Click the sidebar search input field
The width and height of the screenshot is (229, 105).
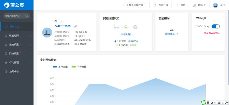(17, 16)
